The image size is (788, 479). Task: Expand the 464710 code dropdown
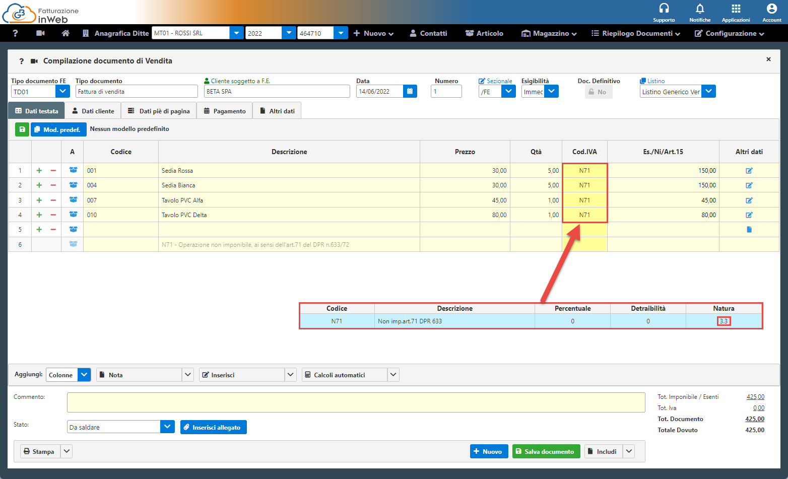pos(341,33)
